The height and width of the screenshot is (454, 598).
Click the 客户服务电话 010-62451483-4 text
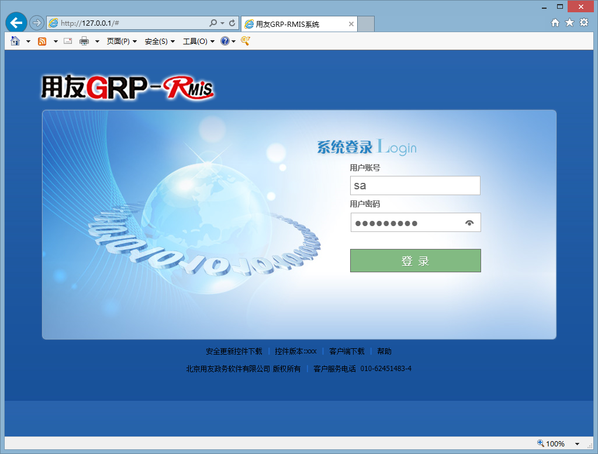click(362, 369)
